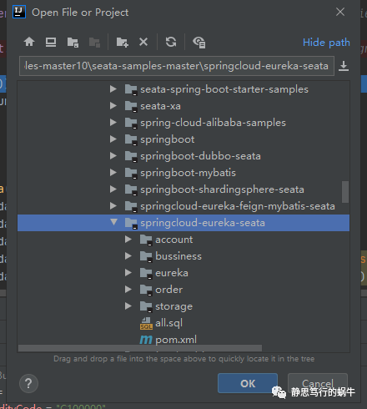
Task: Click the path input field
Action: (x=177, y=66)
